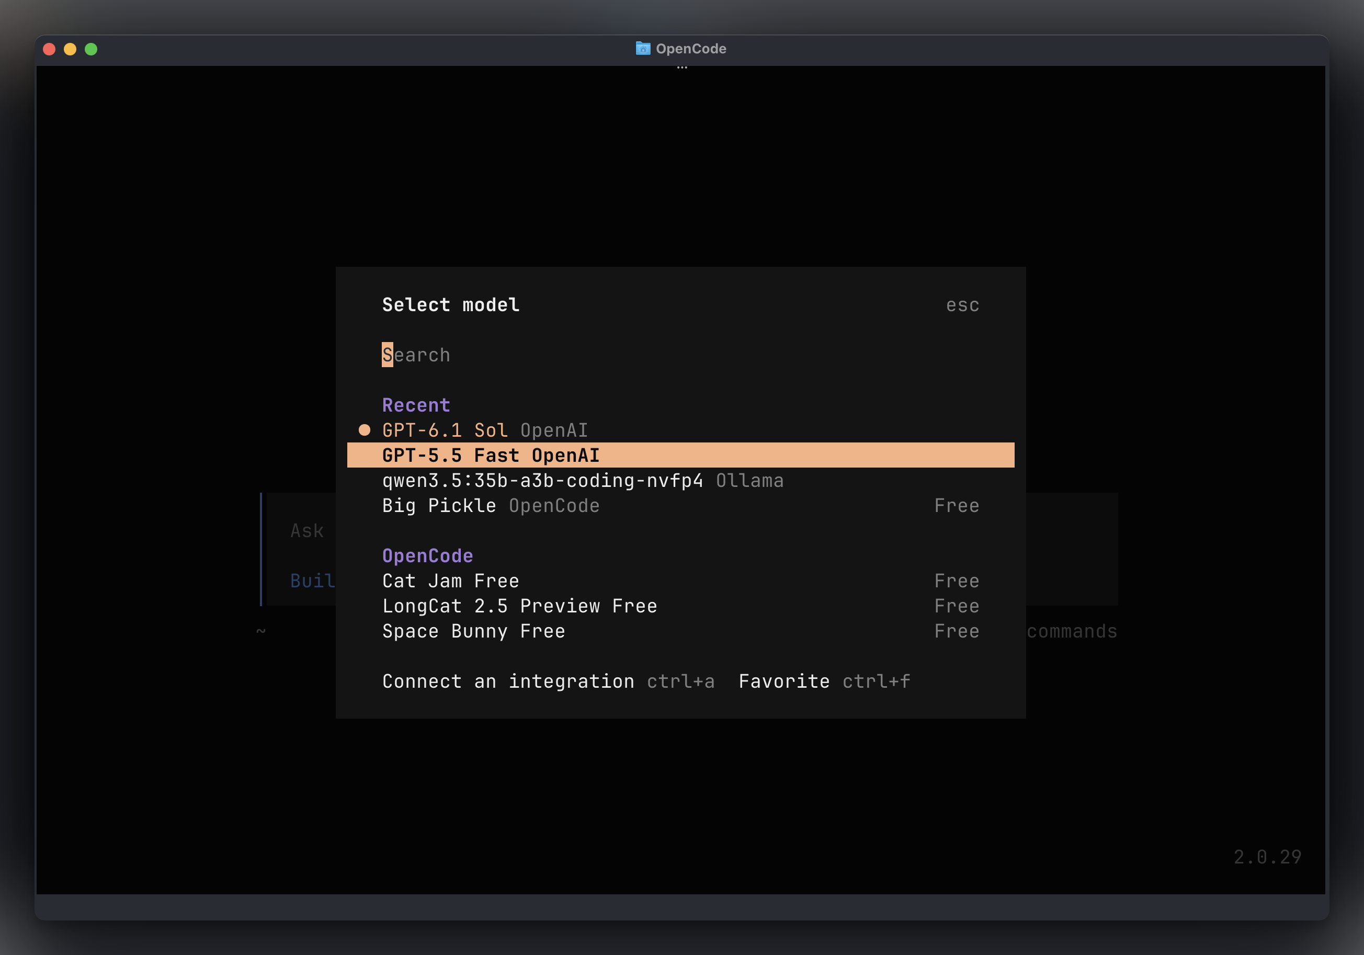Click the active-model dot beside GPT-6.1 Sol

tap(365, 429)
